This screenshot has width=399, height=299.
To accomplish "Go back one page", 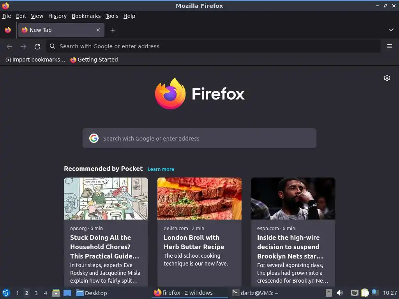I will [x=9, y=46].
